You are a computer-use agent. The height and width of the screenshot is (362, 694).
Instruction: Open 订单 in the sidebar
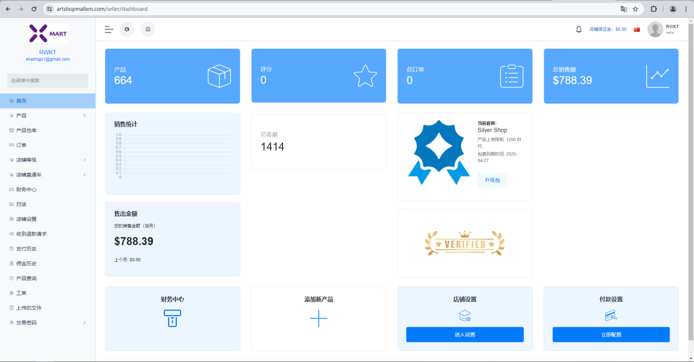[22, 145]
